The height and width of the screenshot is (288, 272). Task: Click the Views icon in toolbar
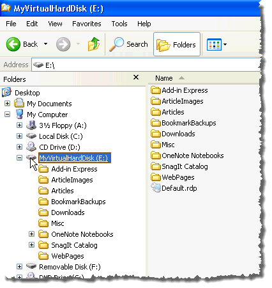coord(214,44)
